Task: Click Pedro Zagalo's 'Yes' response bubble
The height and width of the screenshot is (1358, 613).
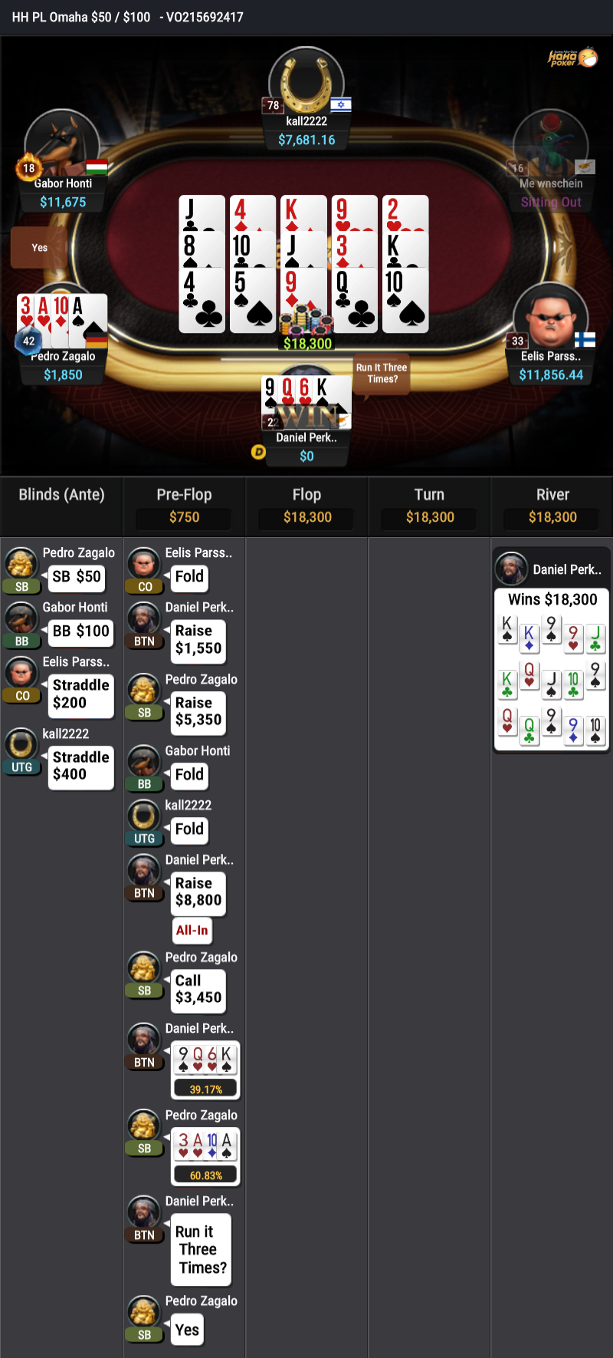Action: point(187,1330)
